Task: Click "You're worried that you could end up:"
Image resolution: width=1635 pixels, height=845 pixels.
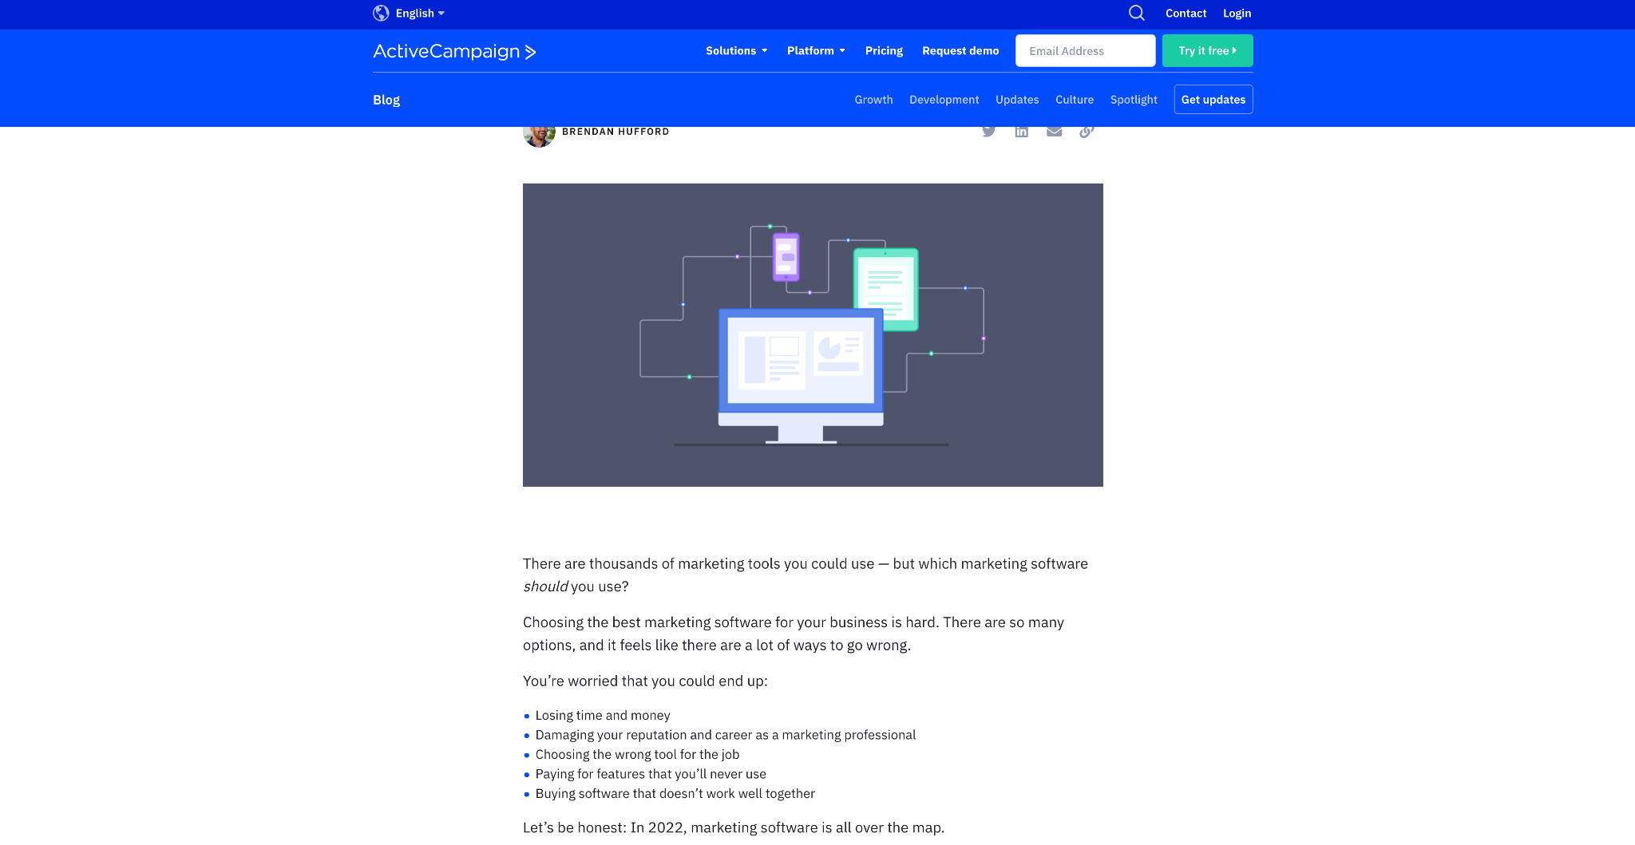Action: tap(645, 681)
